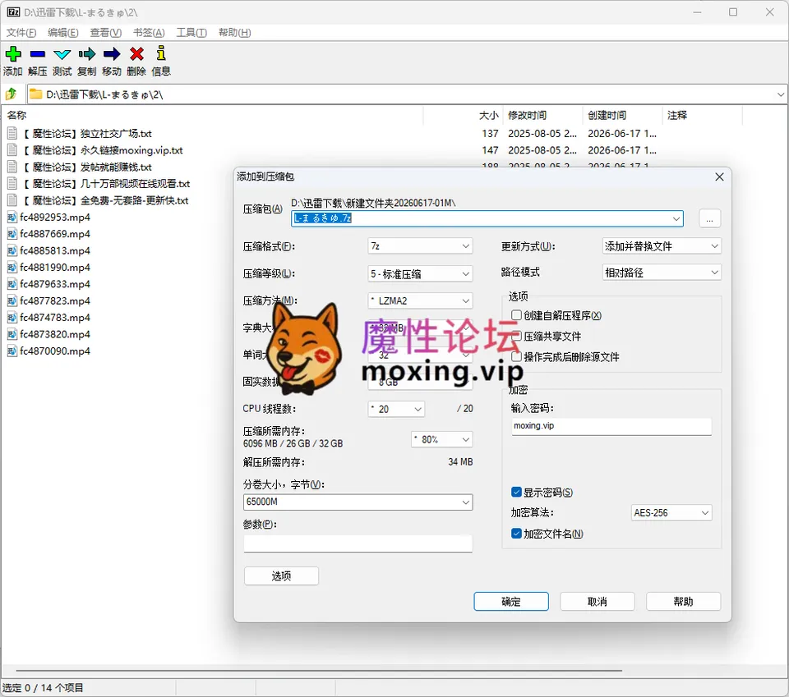Viewport: 789px width, 697px height.
Task: Click the blue Extract (解压) toolbar icon
Action: coord(37,53)
